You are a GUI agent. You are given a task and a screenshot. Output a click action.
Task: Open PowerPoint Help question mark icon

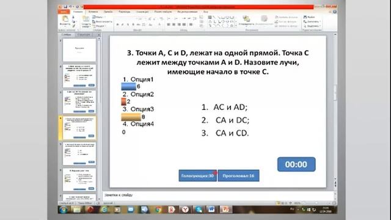point(335,12)
